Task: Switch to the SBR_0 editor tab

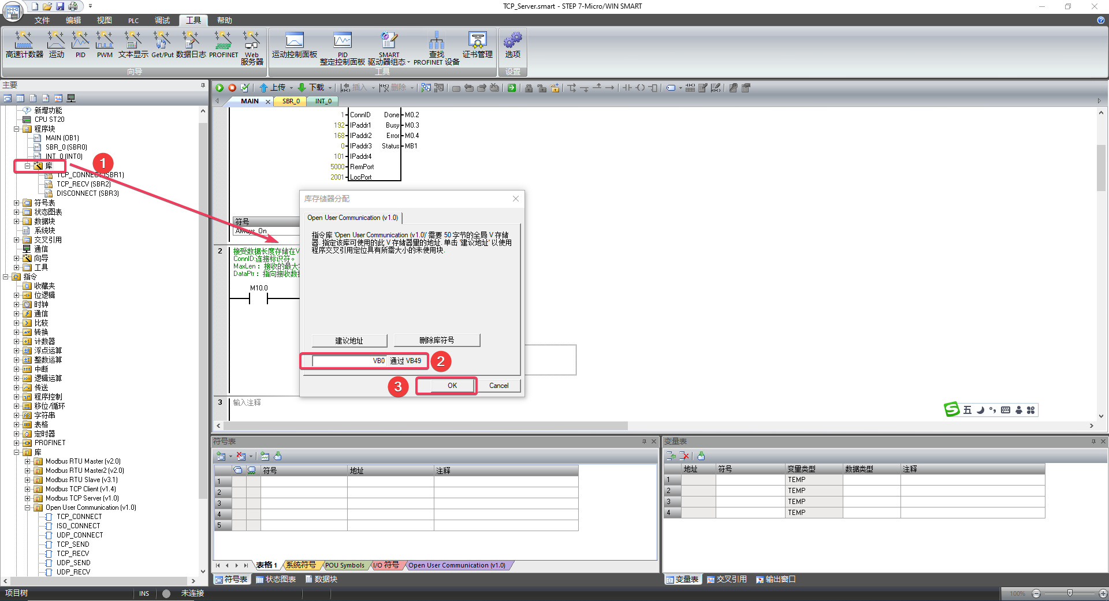Action: [x=291, y=101]
